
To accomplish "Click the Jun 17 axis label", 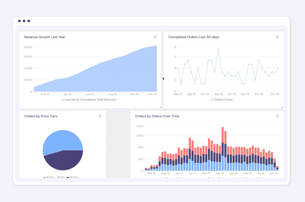I will [192, 173].
